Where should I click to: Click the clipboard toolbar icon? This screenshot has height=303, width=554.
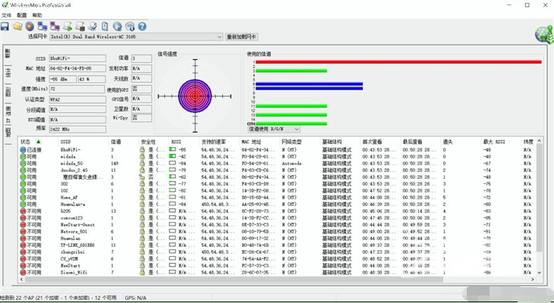pos(105,27)
